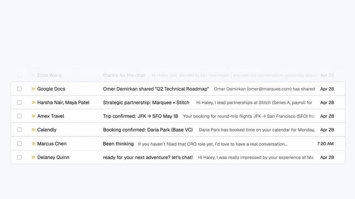The height and width of the screenshot is (199, 355).
Task: Click the importance marker next to Marcus Chen
Action: pyautogui.click(x=33, y=143)
